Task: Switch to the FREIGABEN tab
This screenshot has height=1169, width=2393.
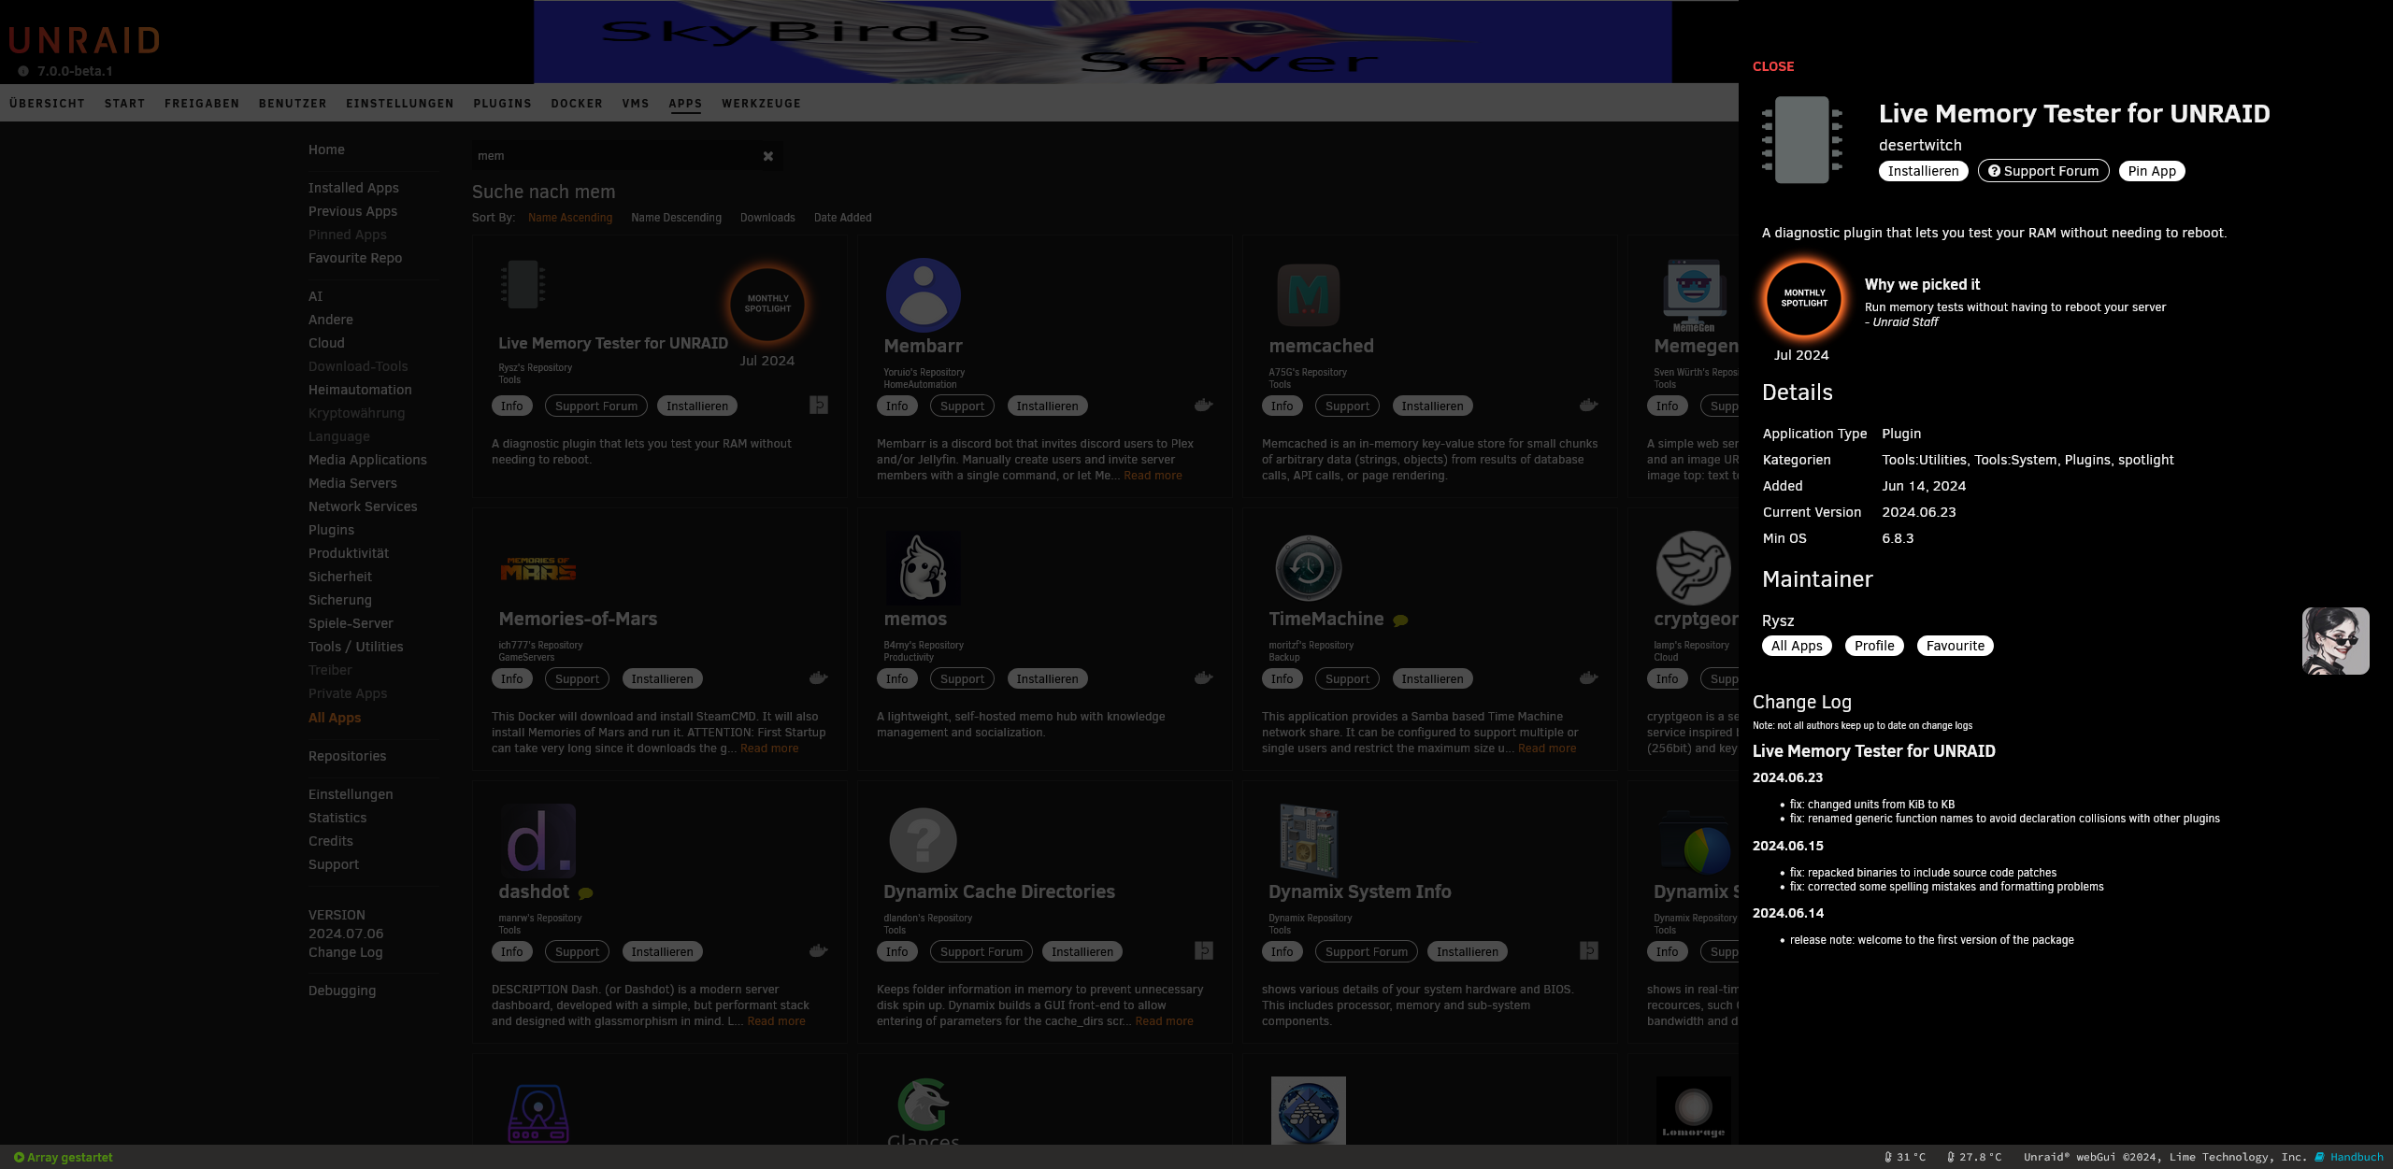Action: click(x=202, y=104)
